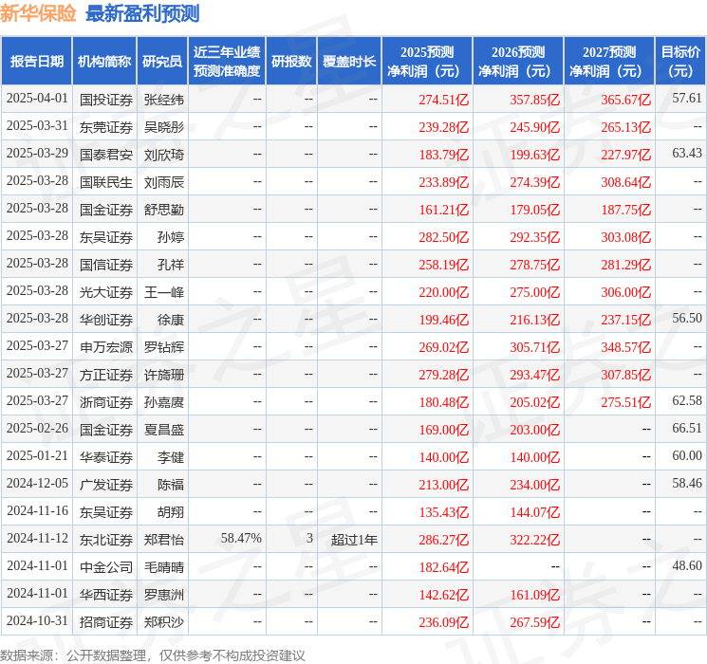Select the 申万宏源 institution cell
The image size is (707, 664).
pos(106,347)
